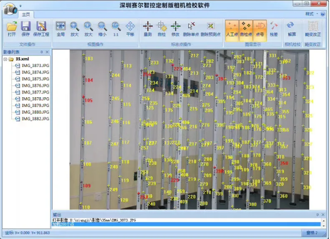Image resolution: width=330 pixels, height=239 pixels.
Task: Click the 打开 (Open) file icon
Action: pos(11,29)
